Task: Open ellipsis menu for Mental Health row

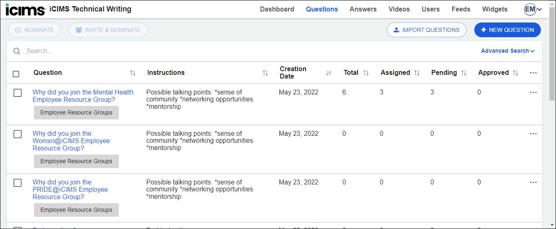Action: (x=533, y=92)
